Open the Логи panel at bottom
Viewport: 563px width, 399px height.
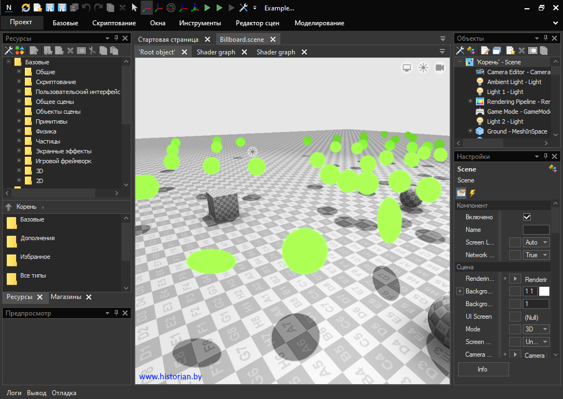pos(14,393)
